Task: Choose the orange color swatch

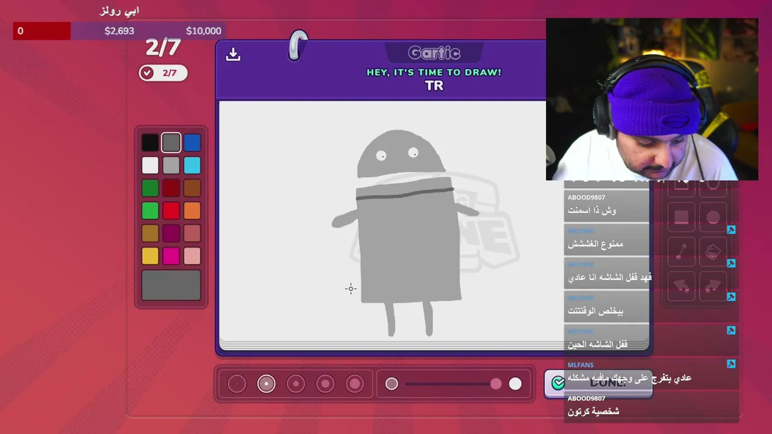Action: coord(192,210)
